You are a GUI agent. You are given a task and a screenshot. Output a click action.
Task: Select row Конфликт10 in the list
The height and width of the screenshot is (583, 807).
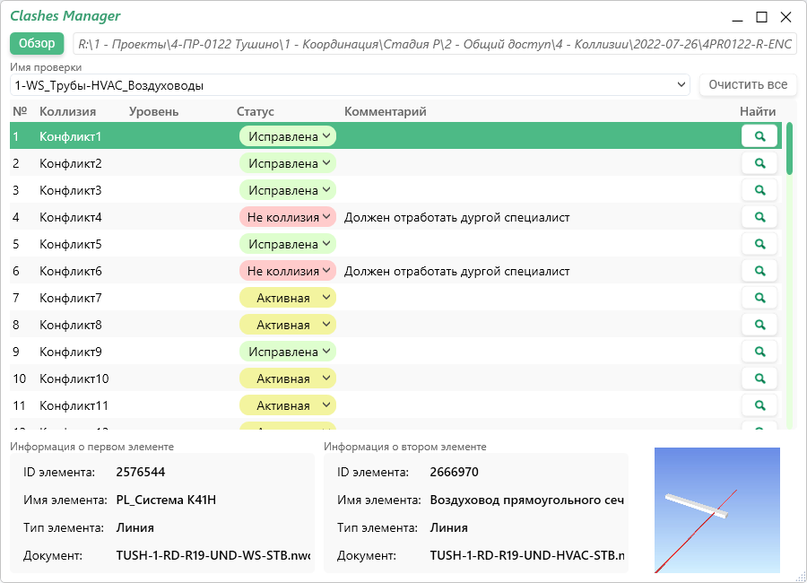395,379
